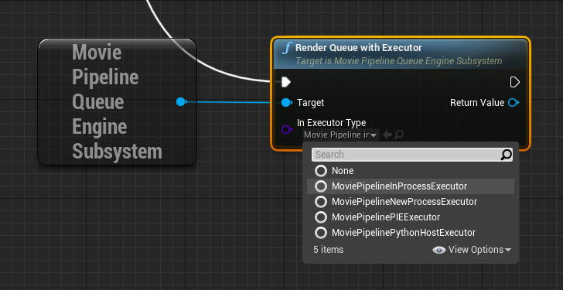Click the circle icon beside MoviePipelineNewProcessExecutor
The height and width of the screenshot is (290, 563).
[x=321, y=202]
